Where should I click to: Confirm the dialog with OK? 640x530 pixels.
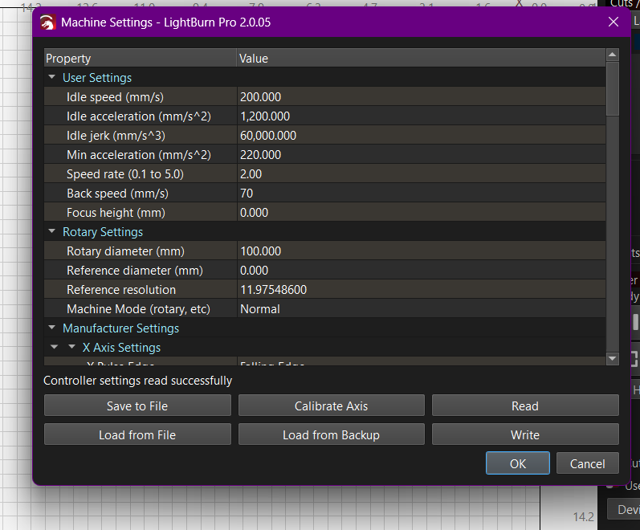pyautogui.click(x=518, y=463)
